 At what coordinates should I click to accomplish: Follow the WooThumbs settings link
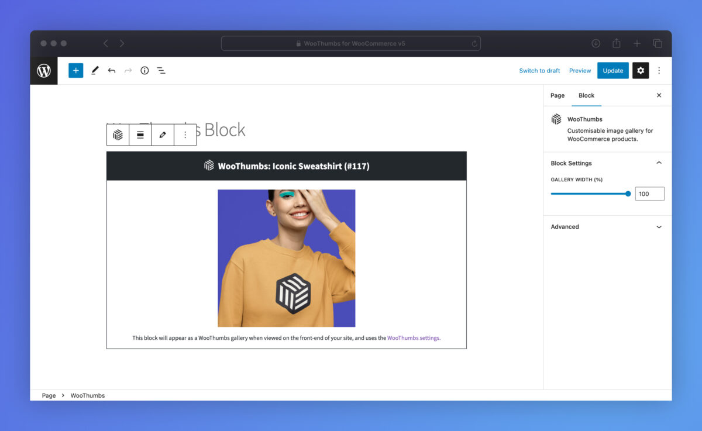click(413, 338)
